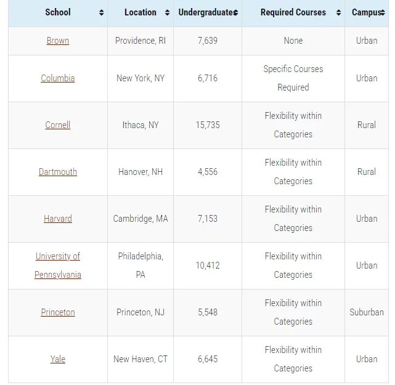This screenshot has width=395, height=385.
Task: Open University of Pennsylvania link
Action: 58,265
